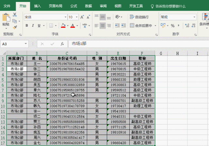
Task: Expand the merge and center arrow
Action: coord(155,25)
